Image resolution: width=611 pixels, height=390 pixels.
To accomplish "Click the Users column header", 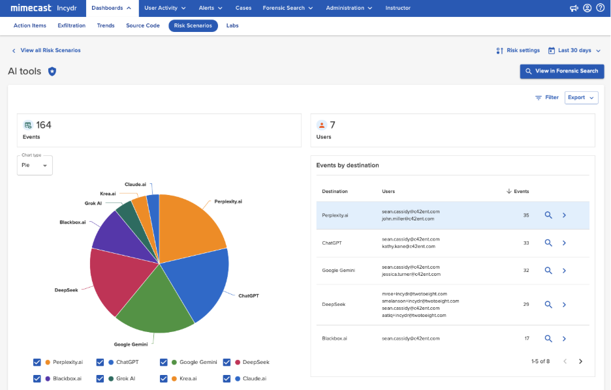I will coord(388,191).
